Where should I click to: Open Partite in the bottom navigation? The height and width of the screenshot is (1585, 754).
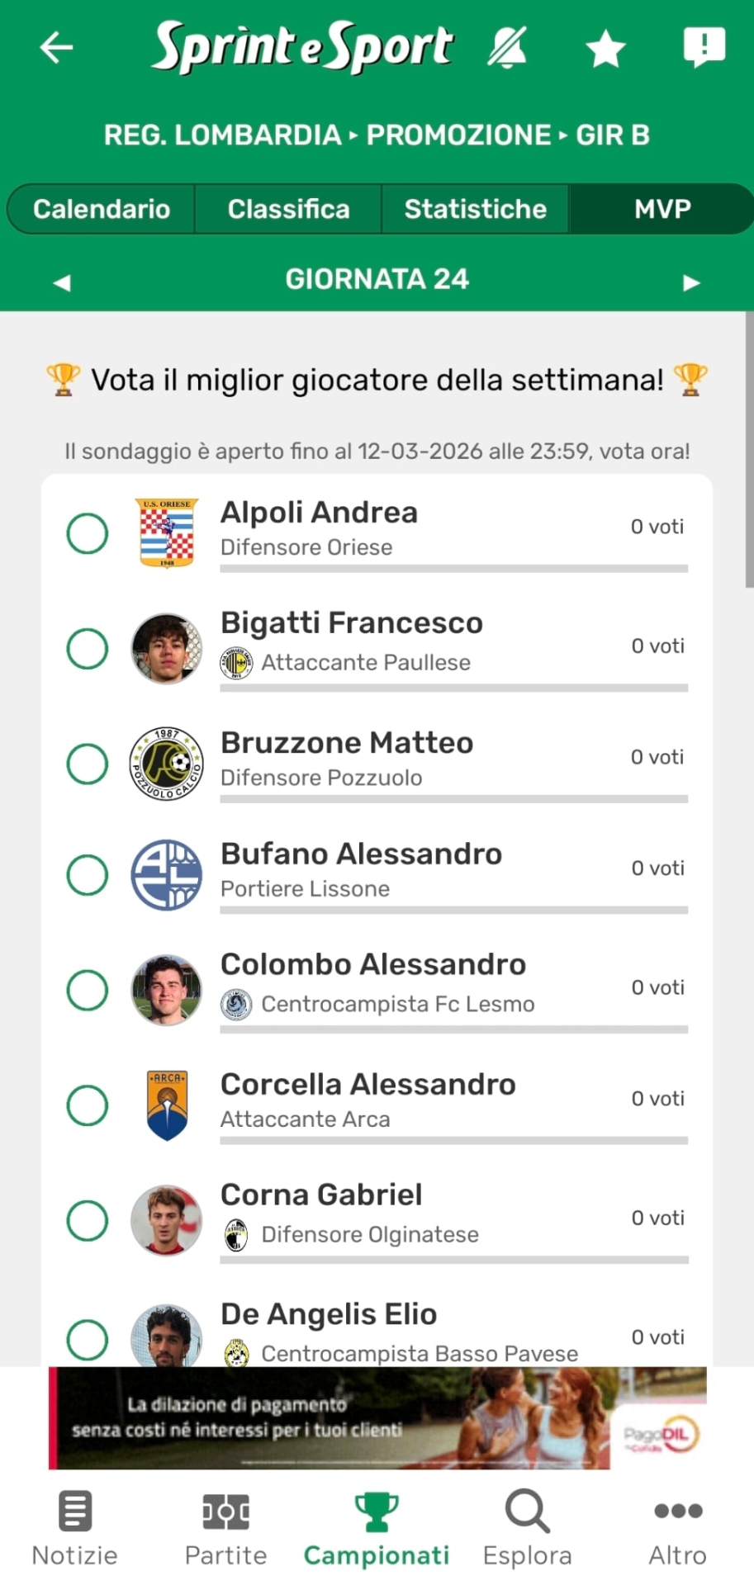(x=225, y=1528)
